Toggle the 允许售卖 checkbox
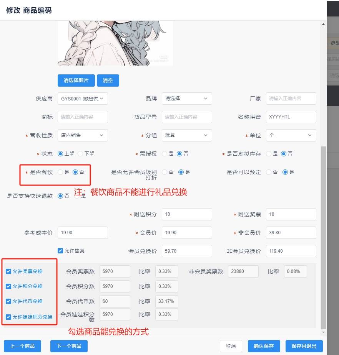Image resolution: width=339 pixels, height=355 pixels. coord(60,251)
